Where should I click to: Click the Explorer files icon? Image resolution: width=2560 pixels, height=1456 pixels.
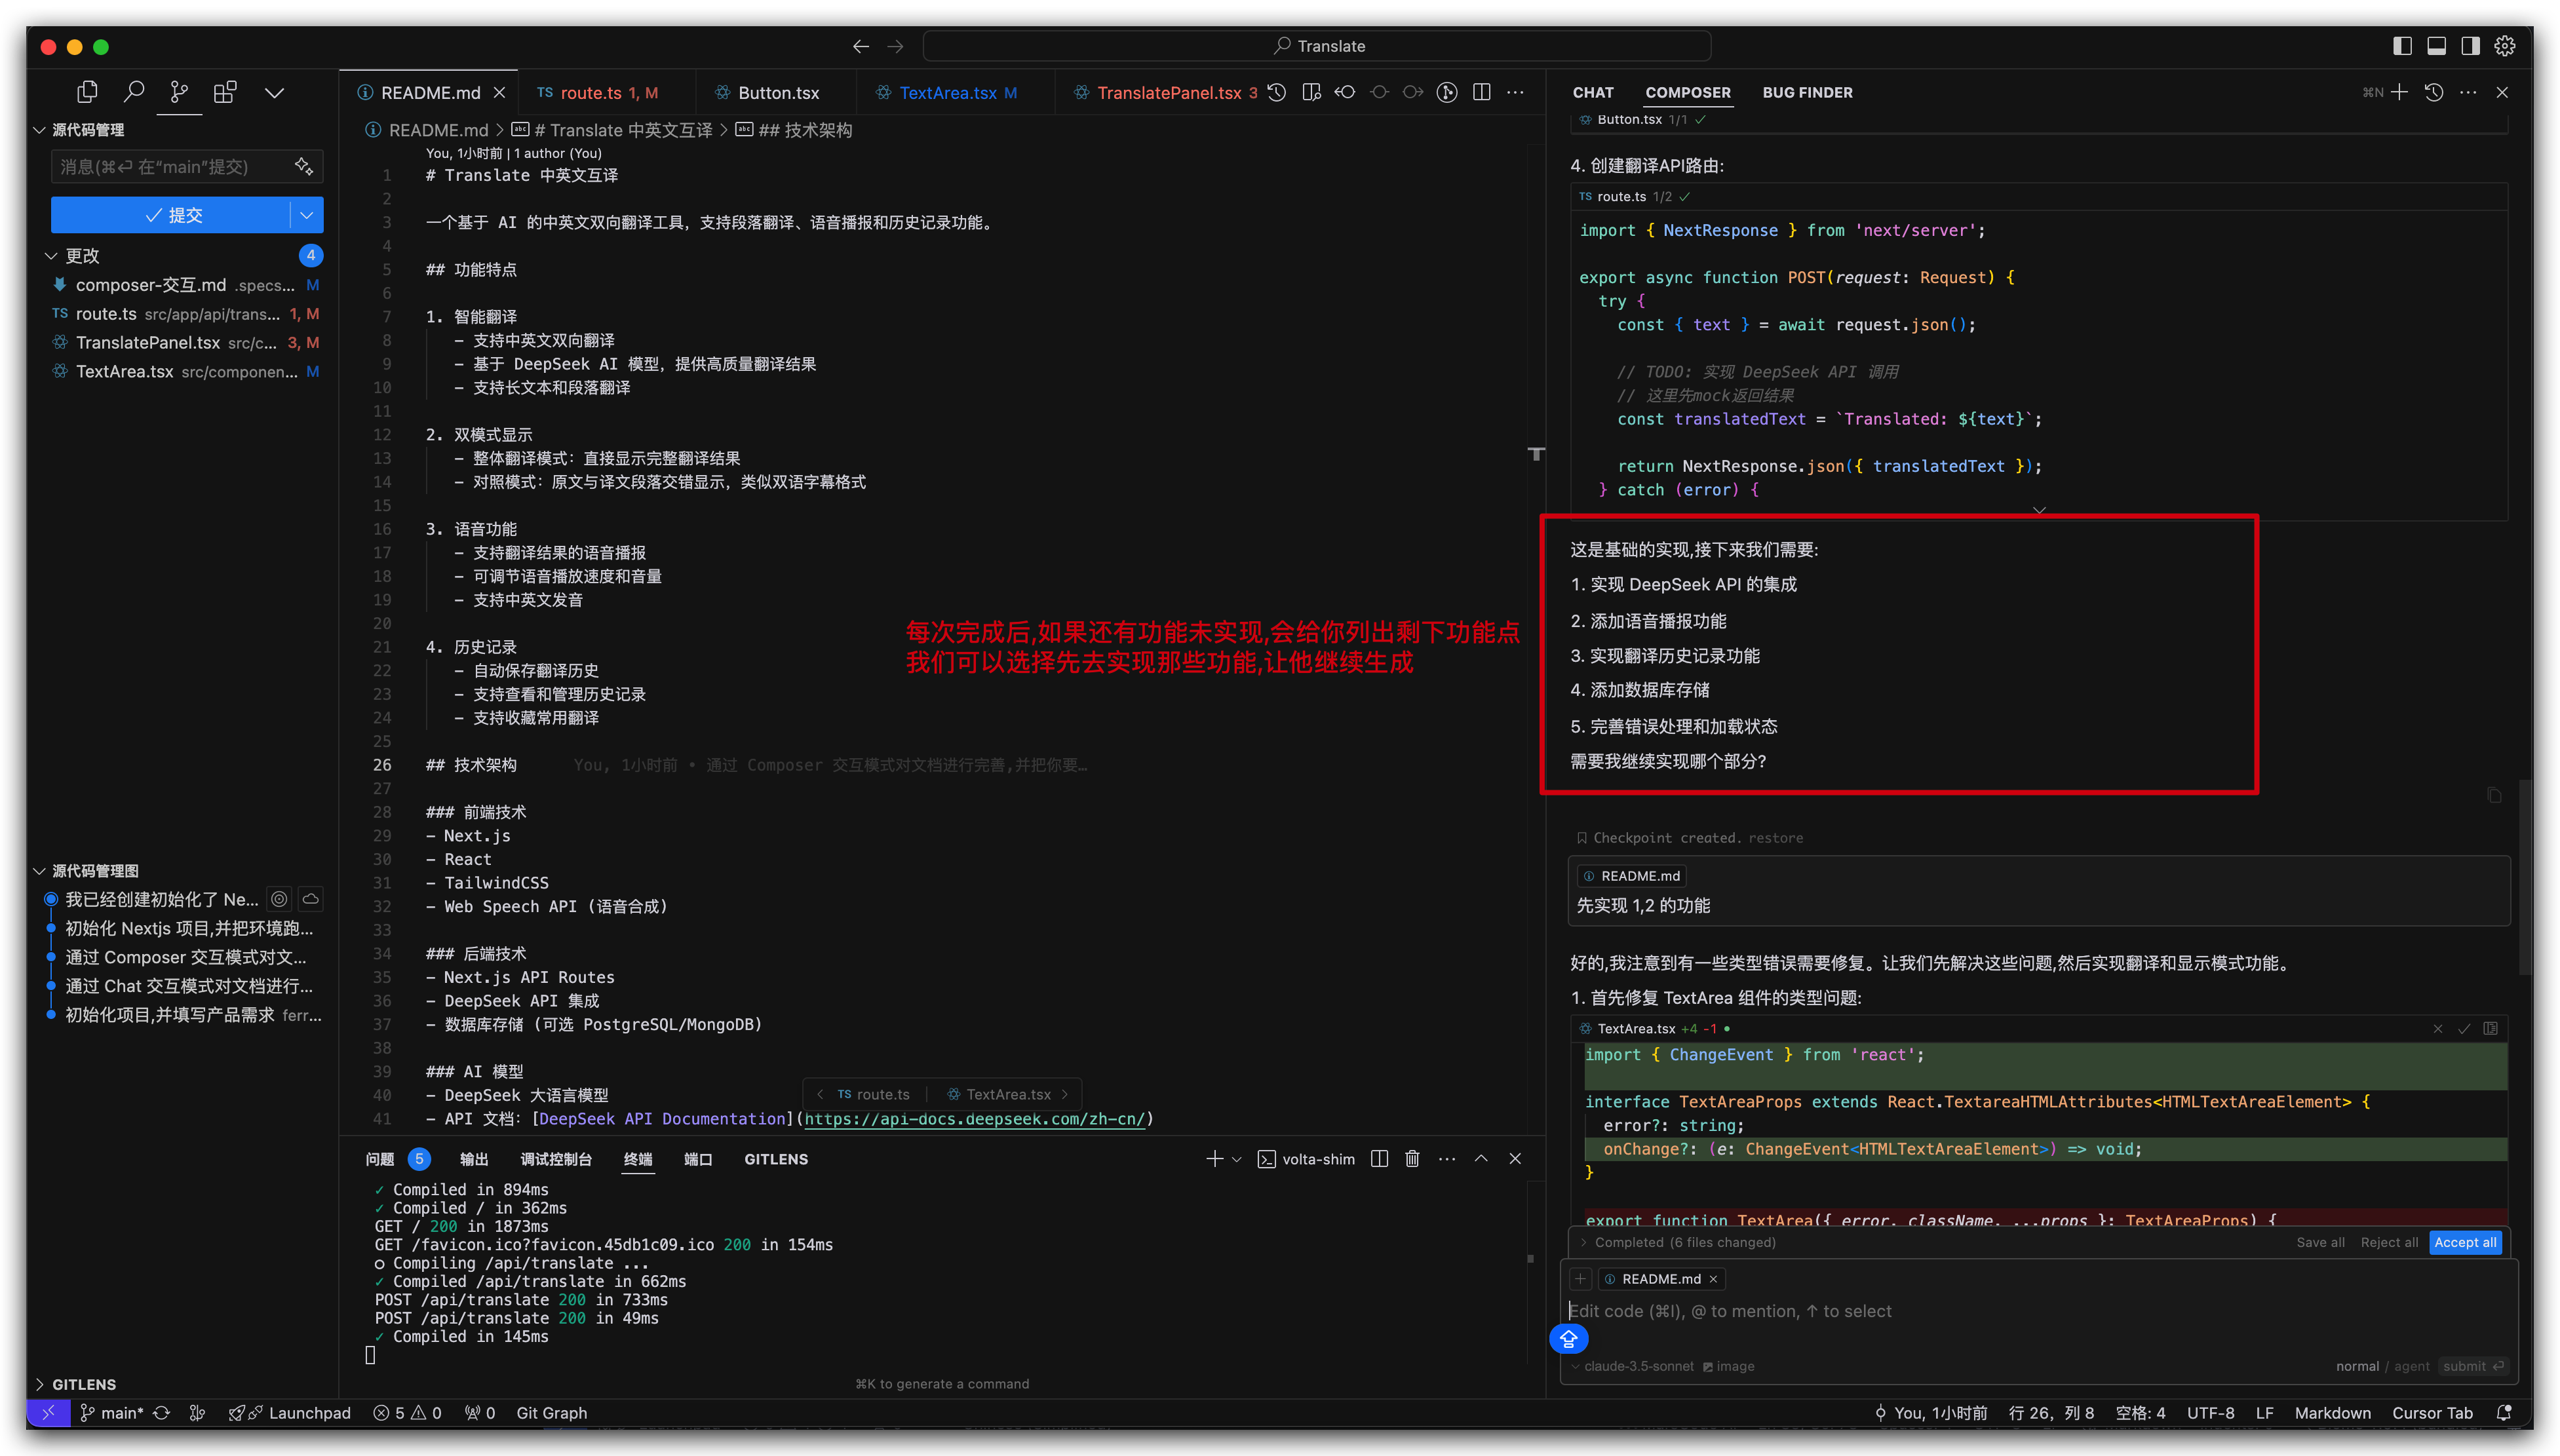coord(87,92)
